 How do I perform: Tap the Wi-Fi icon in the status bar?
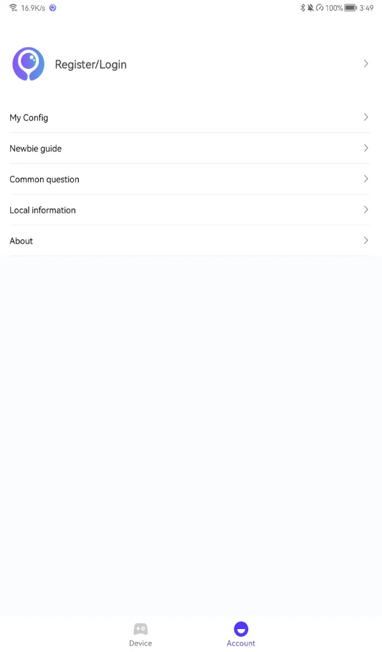[x=13, y=7]
